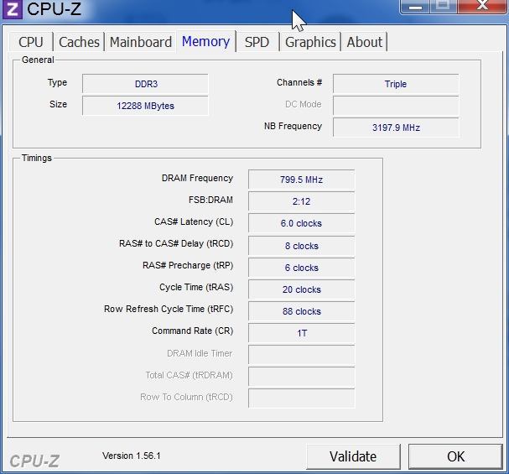509x474 pixels.
Task: Click the 'NB Frequency' label
Action: point(293,126)
